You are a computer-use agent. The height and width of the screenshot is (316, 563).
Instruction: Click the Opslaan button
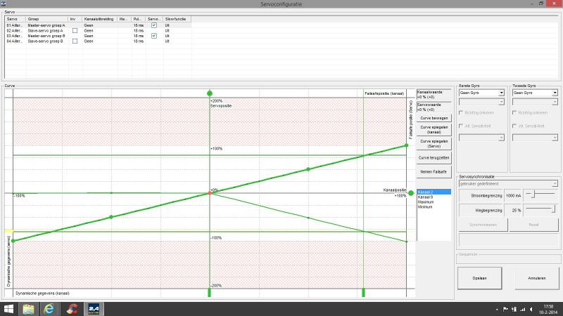(x=479, y=278)
